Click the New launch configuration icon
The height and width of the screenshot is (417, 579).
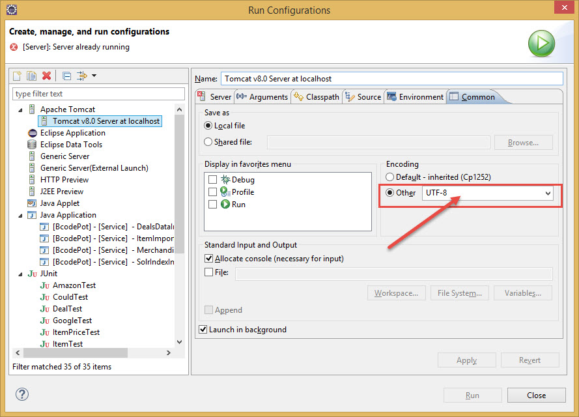(x=17, y=76)
